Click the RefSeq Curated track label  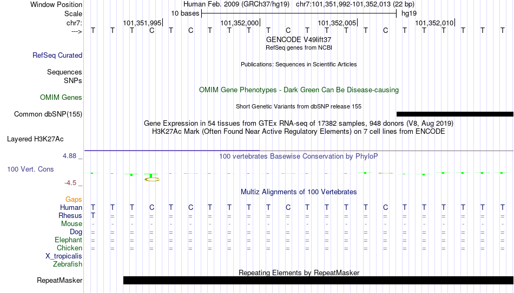(57, 55)
